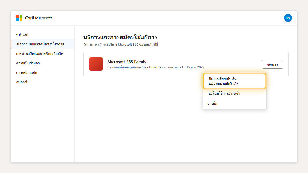Select บริการและการสมัครใช้บริการ sidebar item
This screenshot has width=308, height=173.
(x=43, y=44)
